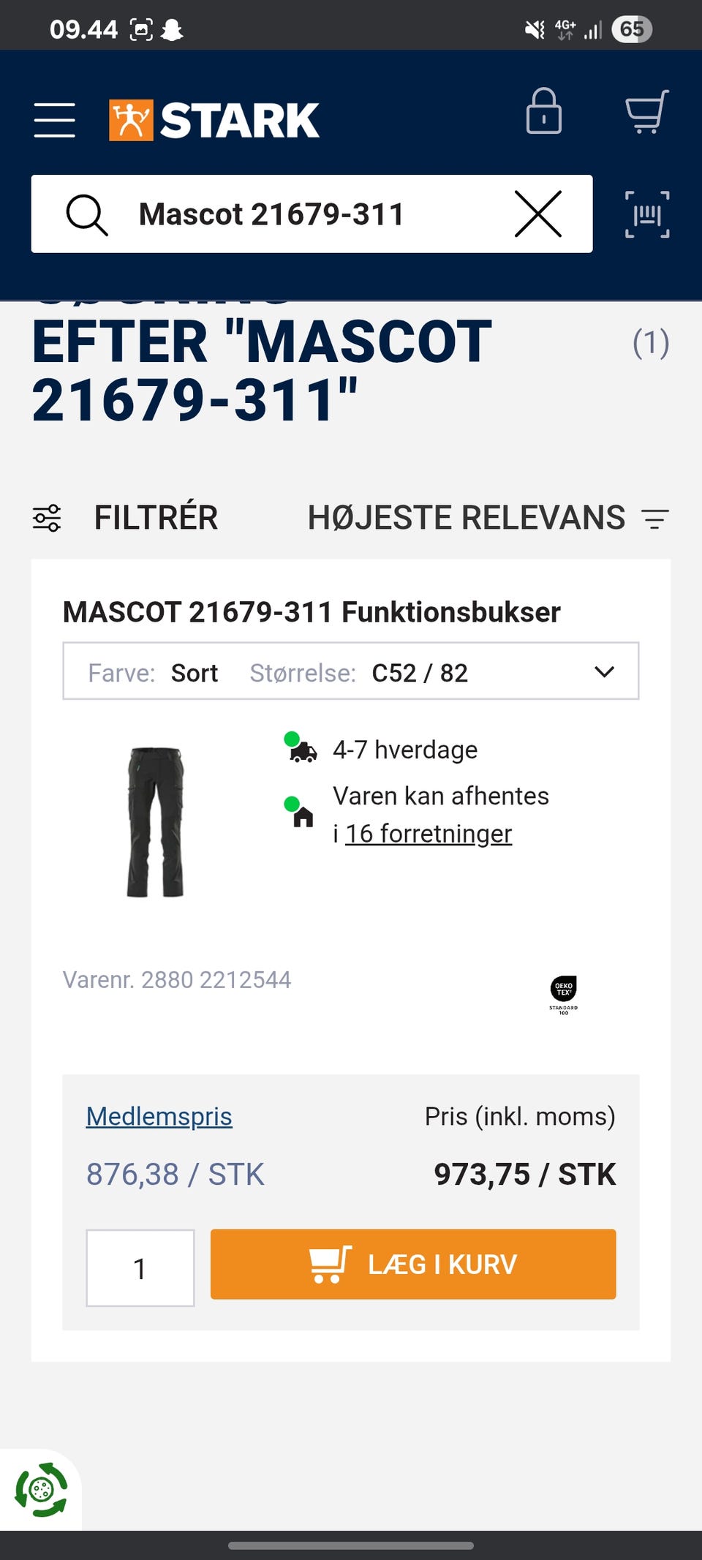The height and width of the screenshot is (1560, 702).
Task: Open Medlemspris details link
Action: pos(158,1115)
